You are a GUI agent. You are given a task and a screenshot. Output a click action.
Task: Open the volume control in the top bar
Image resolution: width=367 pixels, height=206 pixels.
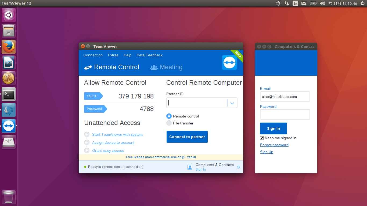point(322,3)
